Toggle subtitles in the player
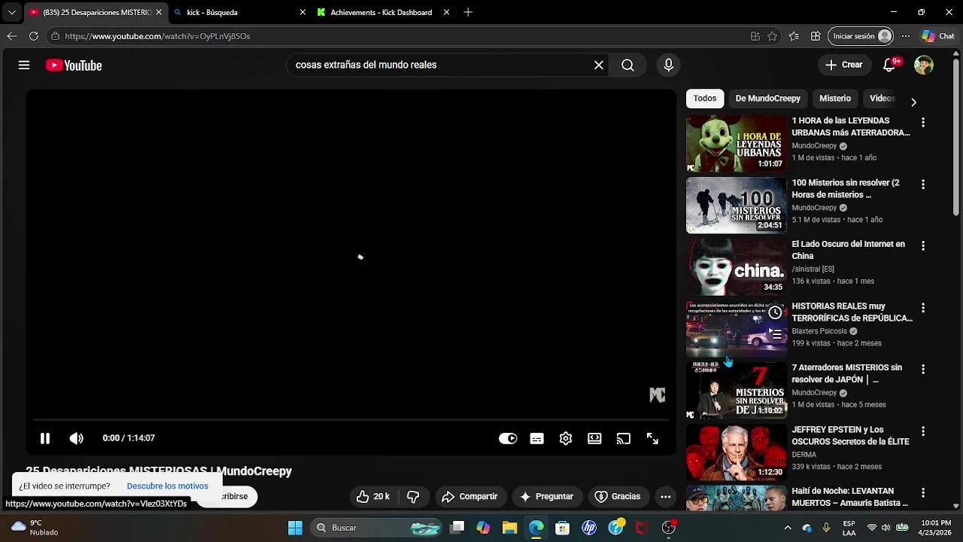 [x=536, y=438]
